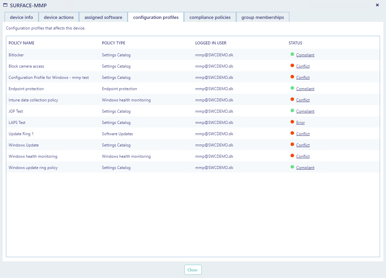Image resolution: width=386 pixels, height=278 pixels.
Task: Click Compliant link for Windows update ring policy
Action: click(305, 168)
